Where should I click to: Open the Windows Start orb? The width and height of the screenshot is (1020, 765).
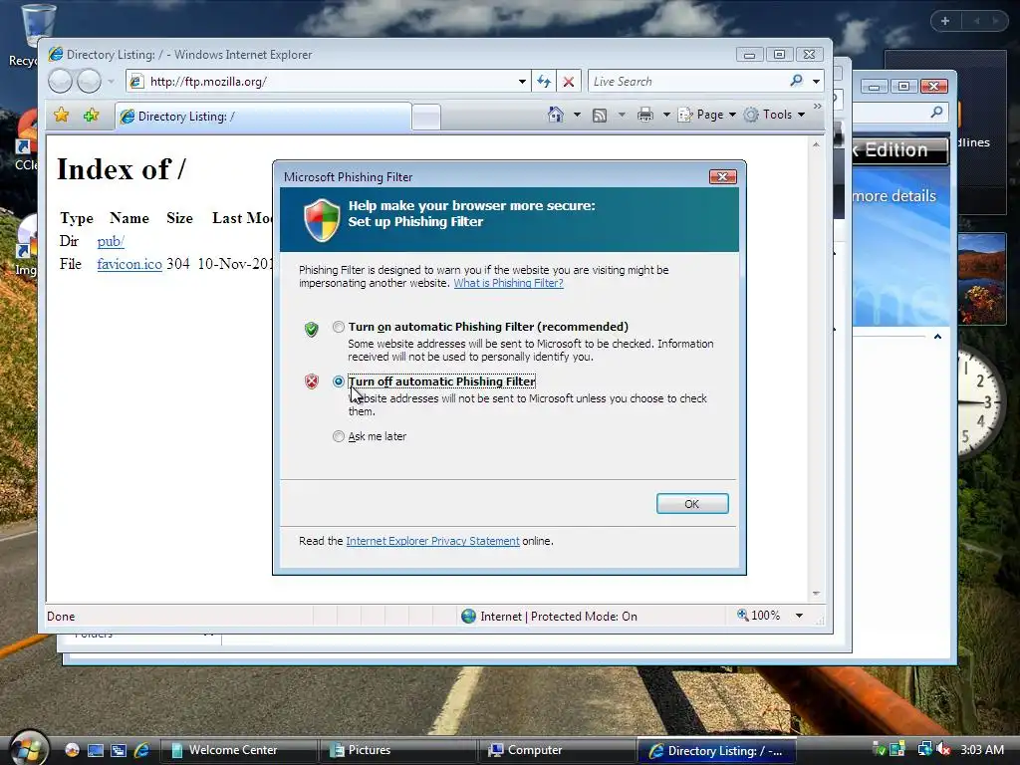click(x=27, y=749)
